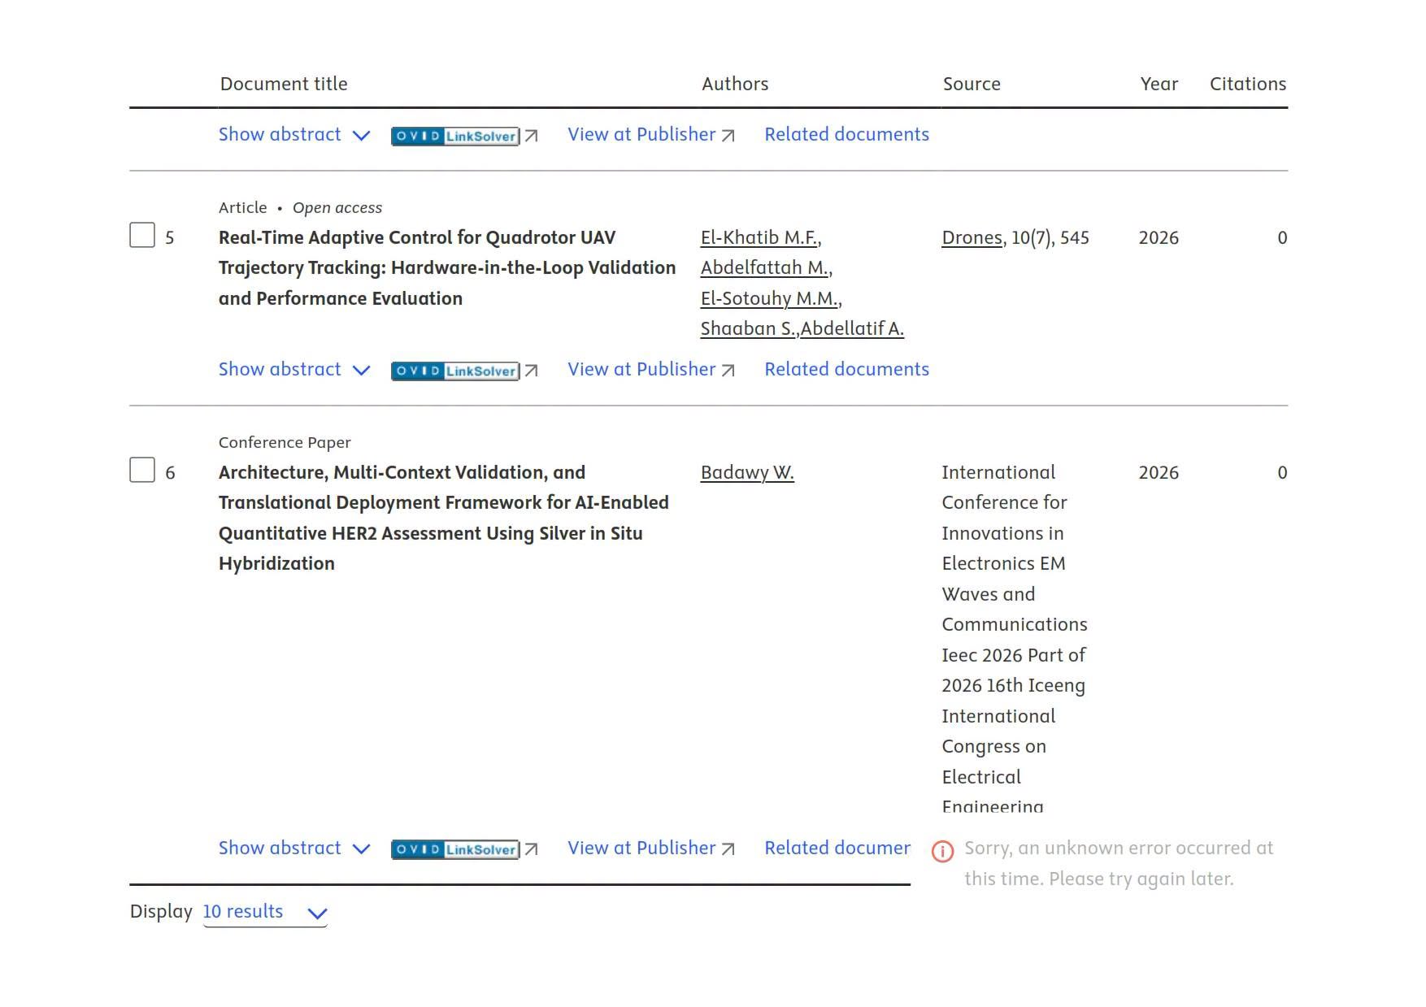Viewport: 1426px width, 1007px height.
Task: Select checkbox for result 5
Action: 142,236
